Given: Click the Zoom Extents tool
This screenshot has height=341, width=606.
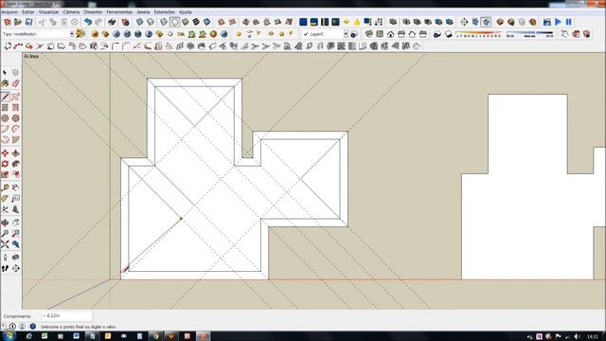Looking at the screenshot, I should [5, 244].
